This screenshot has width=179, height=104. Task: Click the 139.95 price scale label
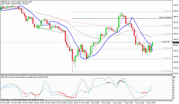click(x=176, y=68)
